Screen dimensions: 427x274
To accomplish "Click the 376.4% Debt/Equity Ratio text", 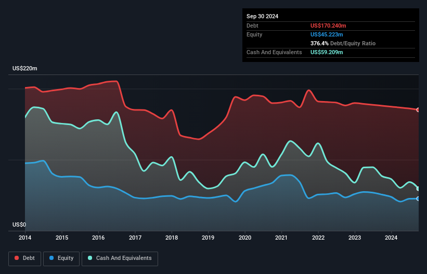I will [x=343, y=43].
